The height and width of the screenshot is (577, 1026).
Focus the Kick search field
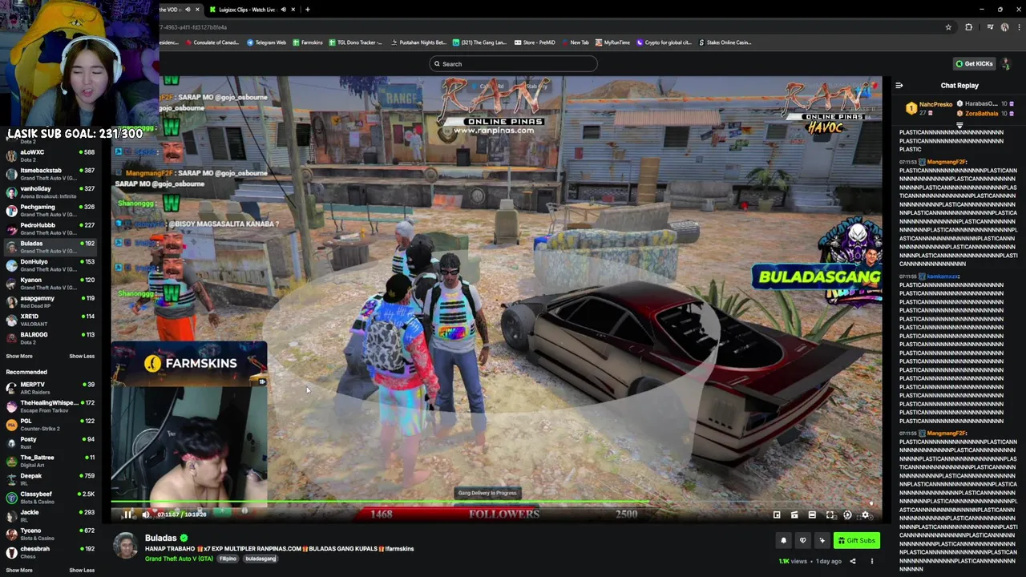click(x=513, y=64)
